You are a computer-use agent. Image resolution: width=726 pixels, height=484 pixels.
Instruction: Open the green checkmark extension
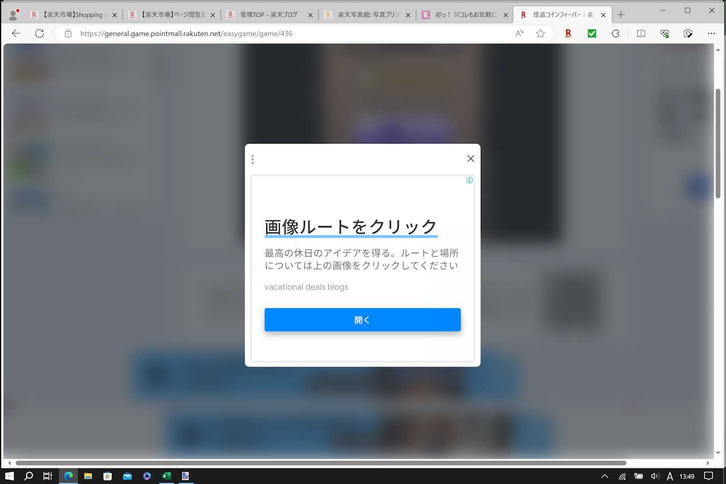592,33
